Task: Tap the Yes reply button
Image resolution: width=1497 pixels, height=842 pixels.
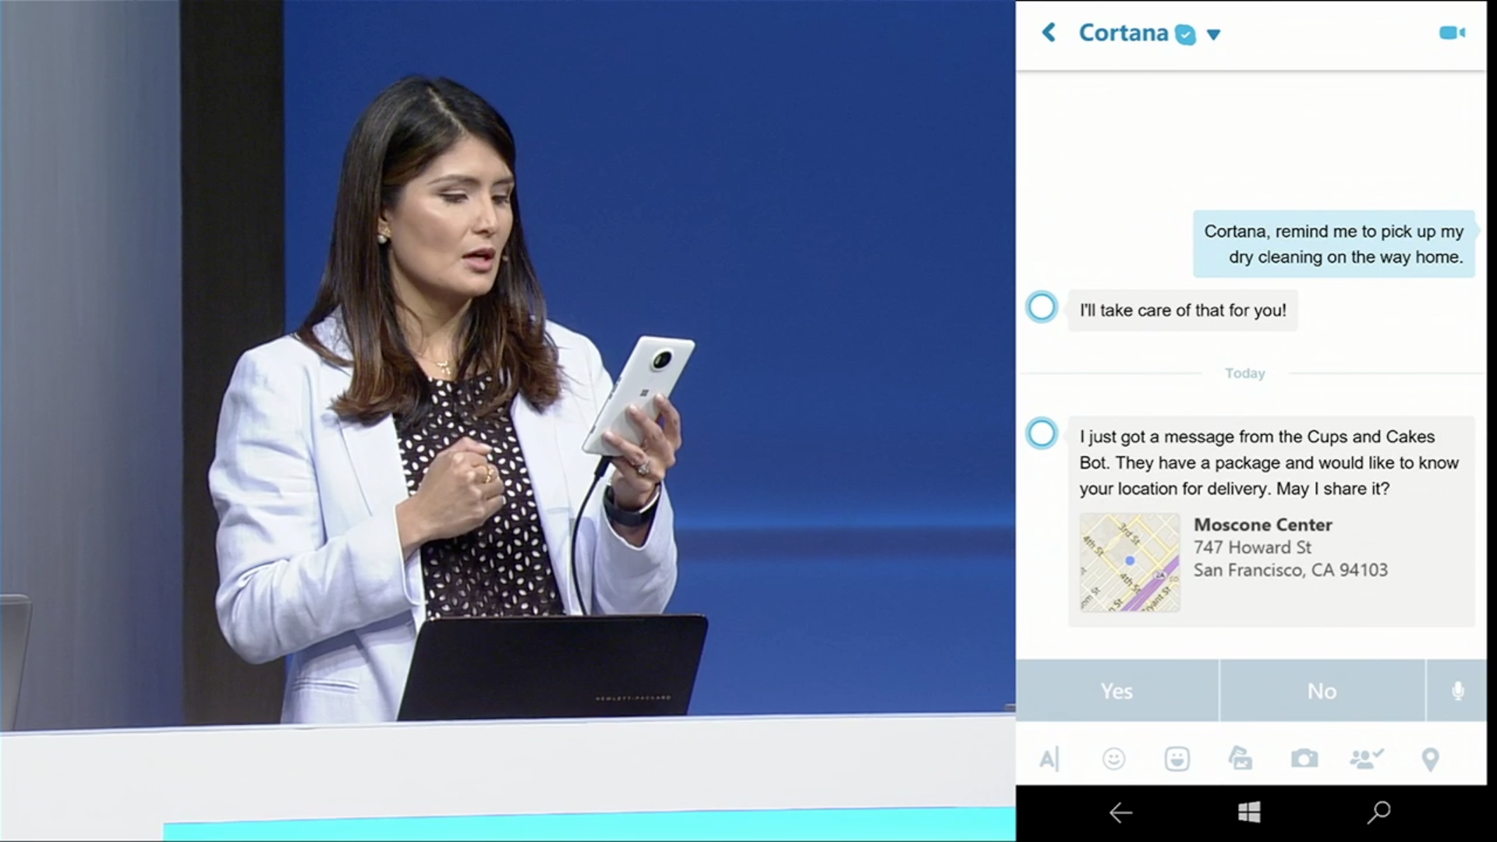Action: (x=1117, y=691)
